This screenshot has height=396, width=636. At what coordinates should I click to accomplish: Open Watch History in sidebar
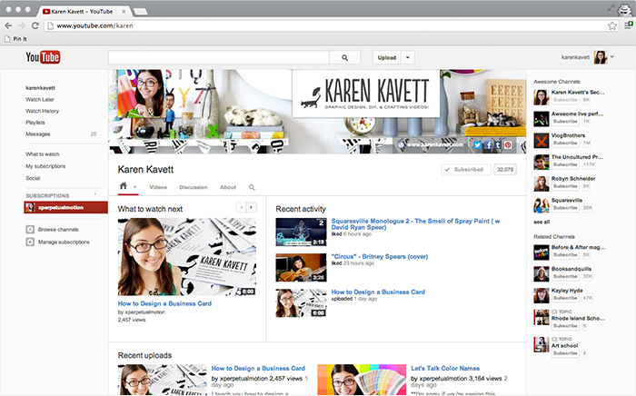(x=42, y=111)
